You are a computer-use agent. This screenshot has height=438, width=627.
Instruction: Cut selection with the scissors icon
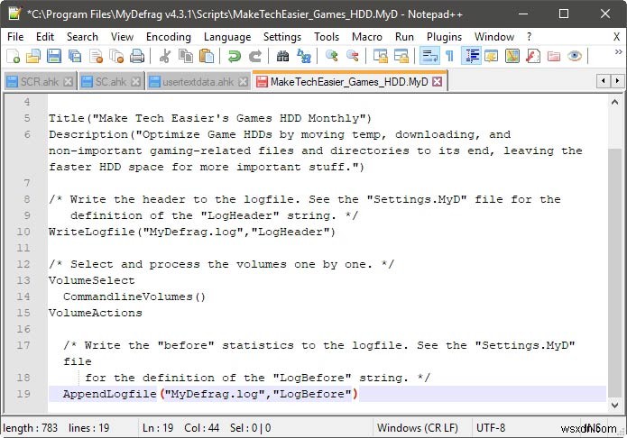[165, 56]
